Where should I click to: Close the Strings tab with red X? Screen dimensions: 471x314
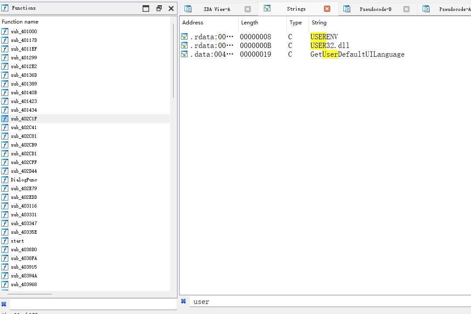coord(327,9)
